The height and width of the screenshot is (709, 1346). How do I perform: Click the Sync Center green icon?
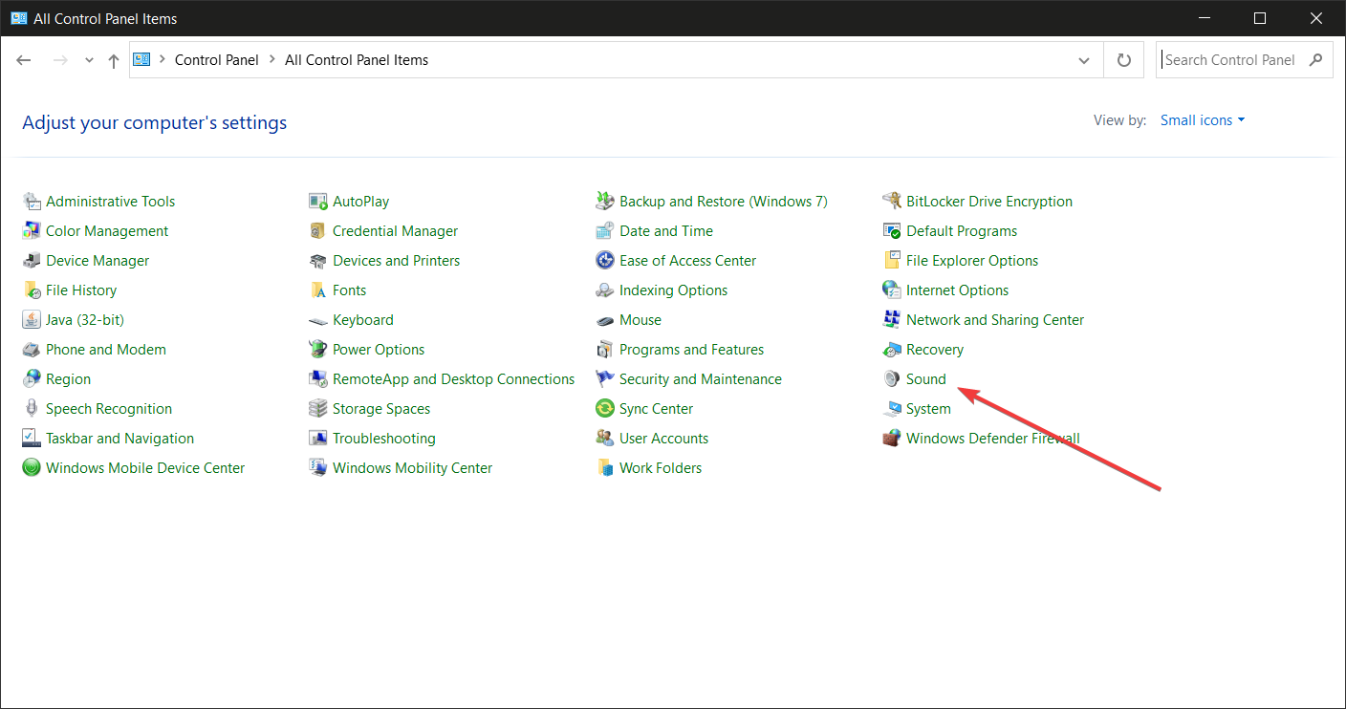605,409
